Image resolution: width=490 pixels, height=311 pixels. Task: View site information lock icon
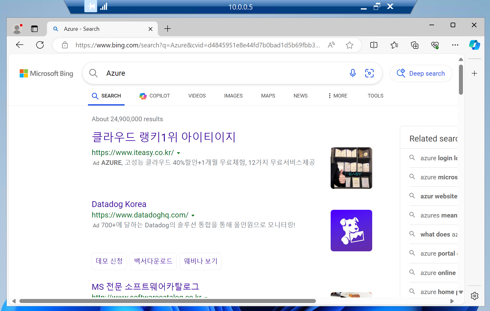coord(65,45)
